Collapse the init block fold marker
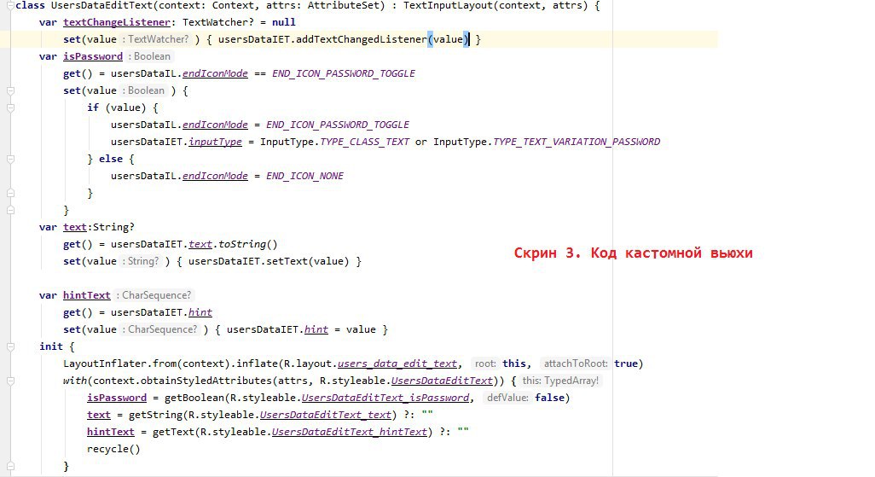 (x=10, y=346)
